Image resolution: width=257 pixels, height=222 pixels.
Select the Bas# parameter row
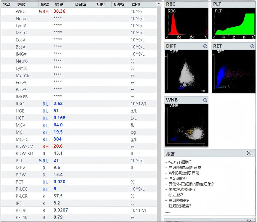[x=79, y=47]
